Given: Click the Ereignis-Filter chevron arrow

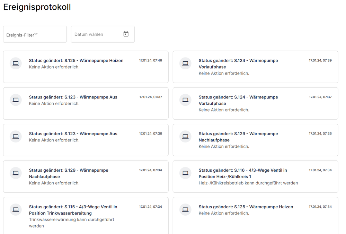Looking at the screenshot, I should [x=36, y=34].
